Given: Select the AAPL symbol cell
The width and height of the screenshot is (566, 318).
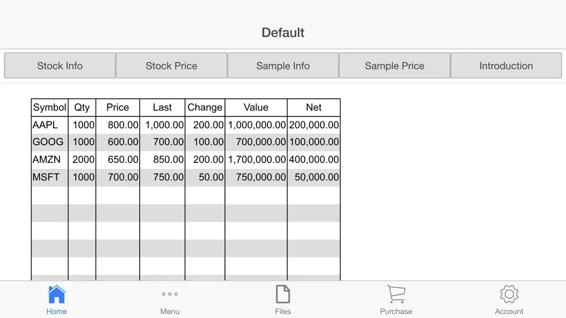Looking at the screenshot, I should point(50,125).
